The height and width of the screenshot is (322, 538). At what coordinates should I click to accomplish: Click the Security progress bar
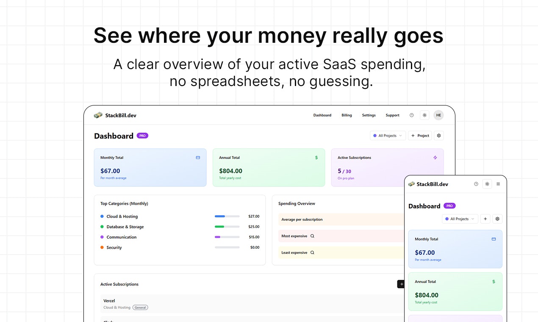point(227,247)
